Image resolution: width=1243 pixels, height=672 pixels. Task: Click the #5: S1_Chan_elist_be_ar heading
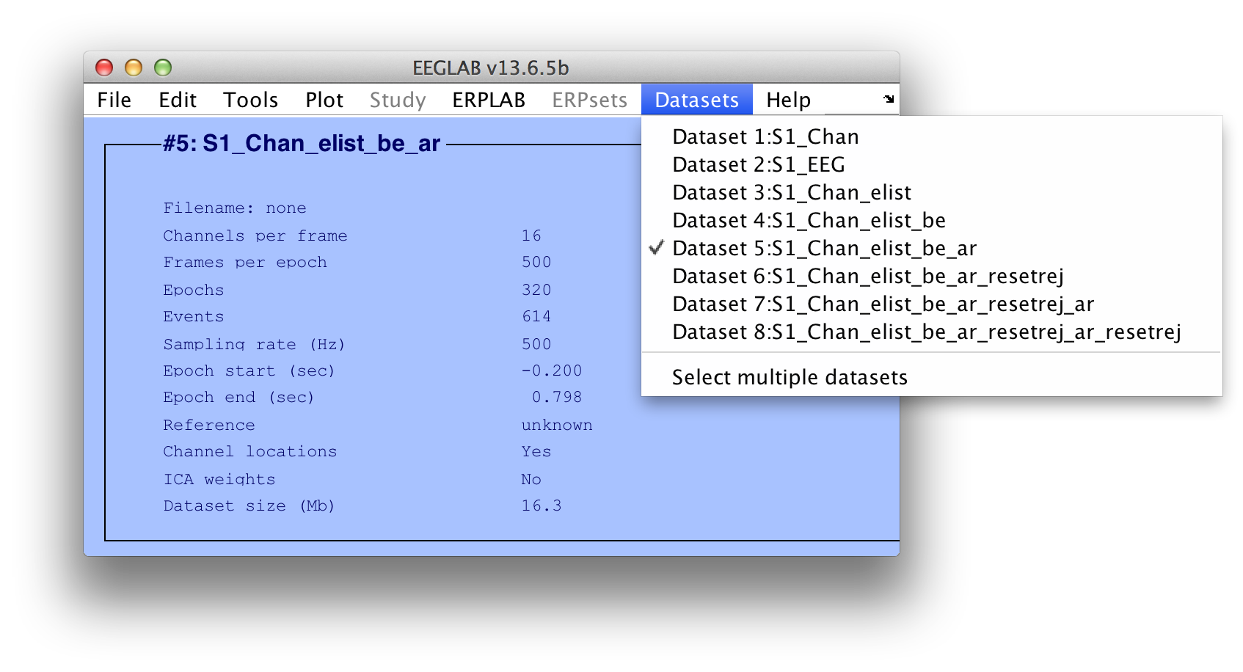(302, 143)
